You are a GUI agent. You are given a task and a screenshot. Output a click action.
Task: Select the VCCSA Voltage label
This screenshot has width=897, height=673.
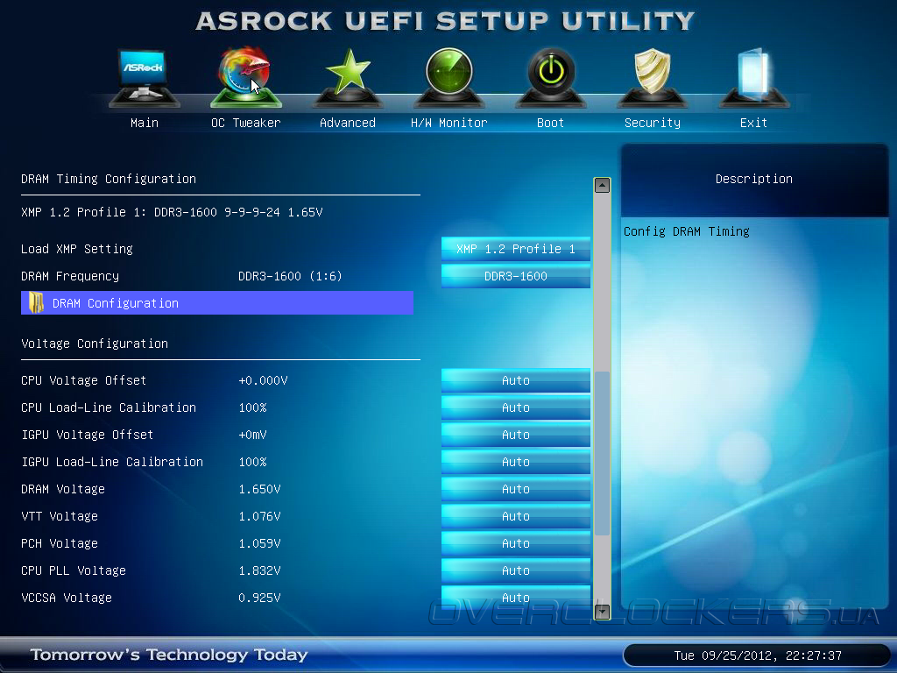67,598
